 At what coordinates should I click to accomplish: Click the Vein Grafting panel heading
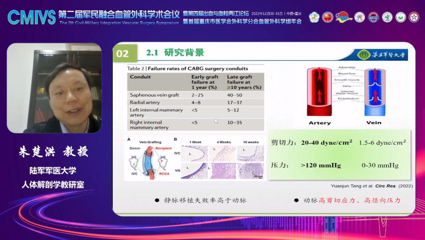(x=150, y=142)
